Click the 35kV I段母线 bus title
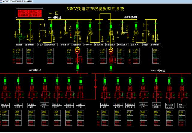 (54, 17)
